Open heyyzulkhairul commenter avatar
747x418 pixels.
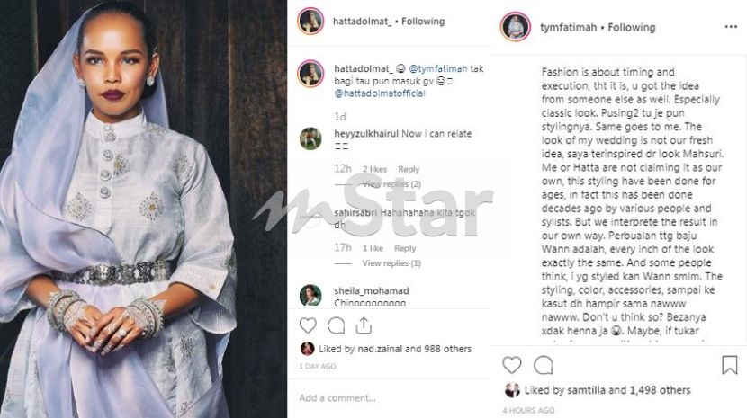[x=310, y=138]
